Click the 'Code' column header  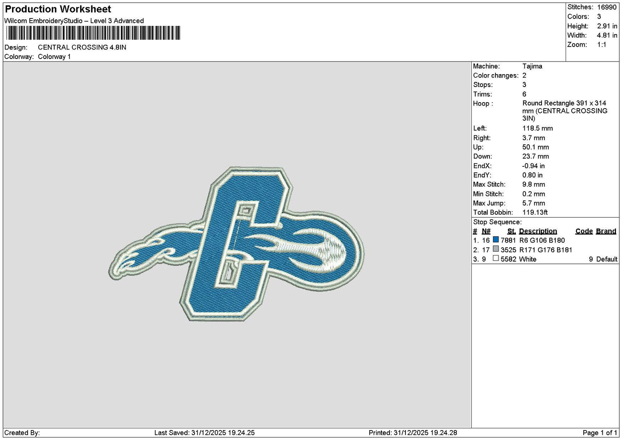[x=584, y=231]
